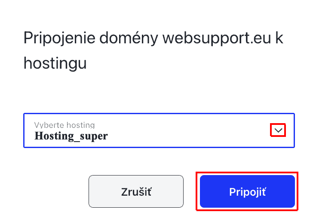Toggle the dropdown chevron beside Hosting_super

pos(279,130)
